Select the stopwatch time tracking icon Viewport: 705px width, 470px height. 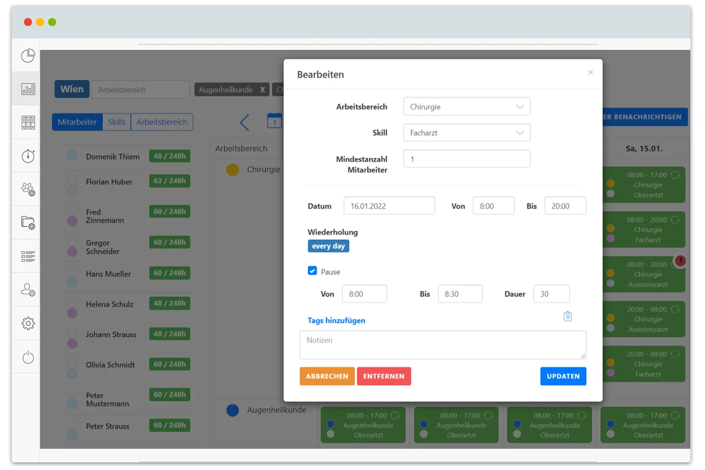[x=28, y=156]
